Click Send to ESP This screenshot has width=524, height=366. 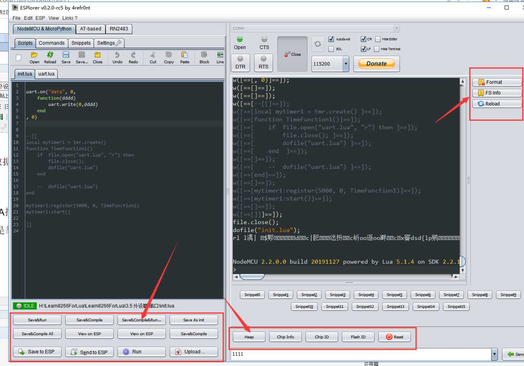pos(89,352)
